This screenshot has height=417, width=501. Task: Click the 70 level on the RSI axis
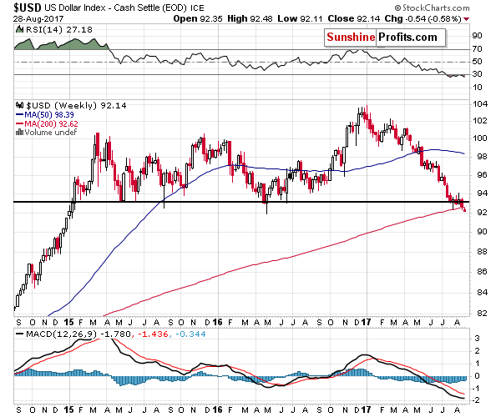[x=477, y=49]
